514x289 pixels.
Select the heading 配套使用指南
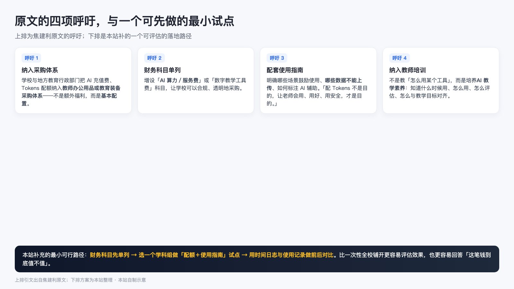click(285, 70)
